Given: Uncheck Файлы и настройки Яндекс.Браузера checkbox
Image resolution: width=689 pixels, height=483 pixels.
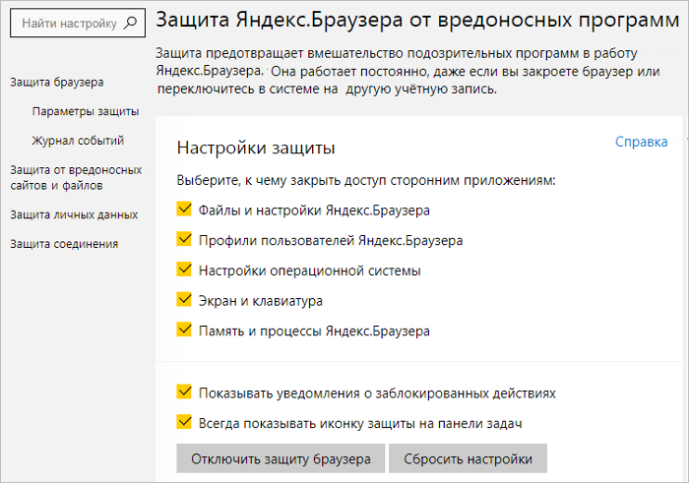Looking at the screenshot, I should (x=184, y=209).
